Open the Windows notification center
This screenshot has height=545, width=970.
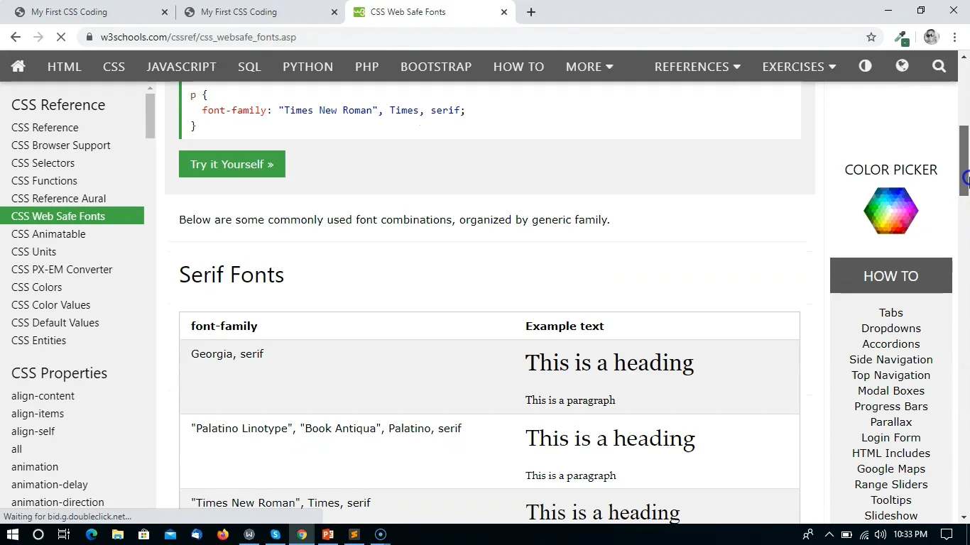[x=946, y=534]
